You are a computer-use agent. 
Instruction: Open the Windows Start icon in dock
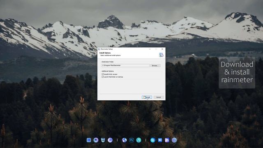[89, 140]
